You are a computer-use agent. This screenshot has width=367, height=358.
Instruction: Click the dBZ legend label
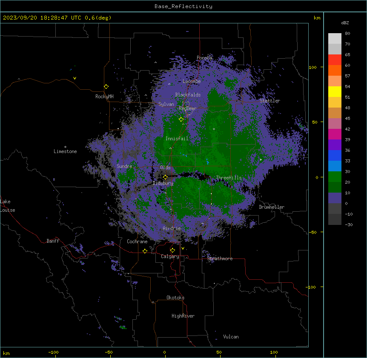click(x=345, y=23)
